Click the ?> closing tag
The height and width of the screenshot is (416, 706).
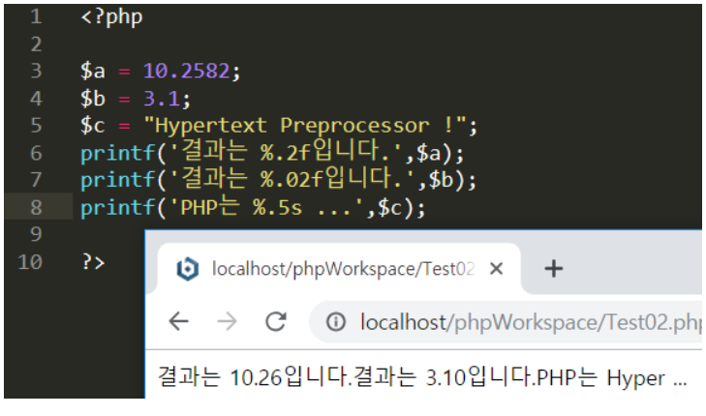93,261
